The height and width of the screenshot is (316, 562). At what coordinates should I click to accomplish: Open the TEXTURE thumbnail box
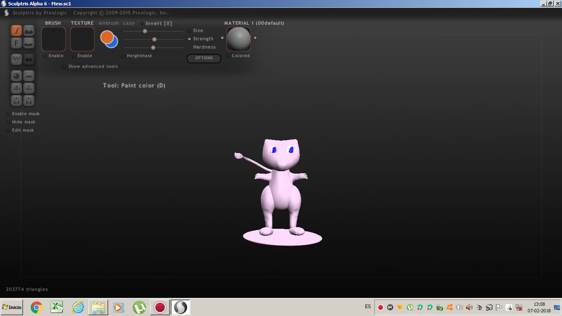coord(82,39)
